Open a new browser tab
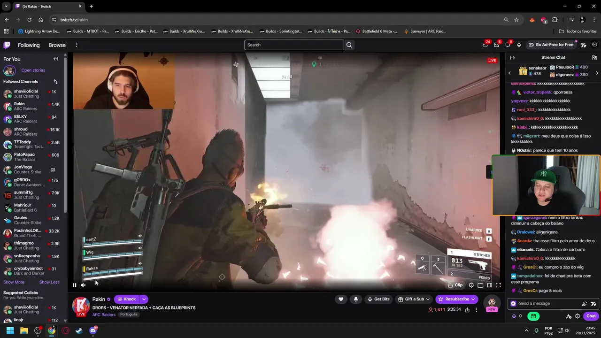 (91, 7)
